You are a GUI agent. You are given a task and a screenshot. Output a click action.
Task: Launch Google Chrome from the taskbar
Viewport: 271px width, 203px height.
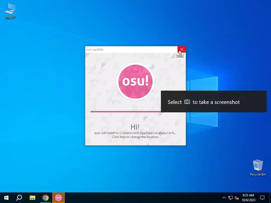pyautogui.click(x=46, y=198)
